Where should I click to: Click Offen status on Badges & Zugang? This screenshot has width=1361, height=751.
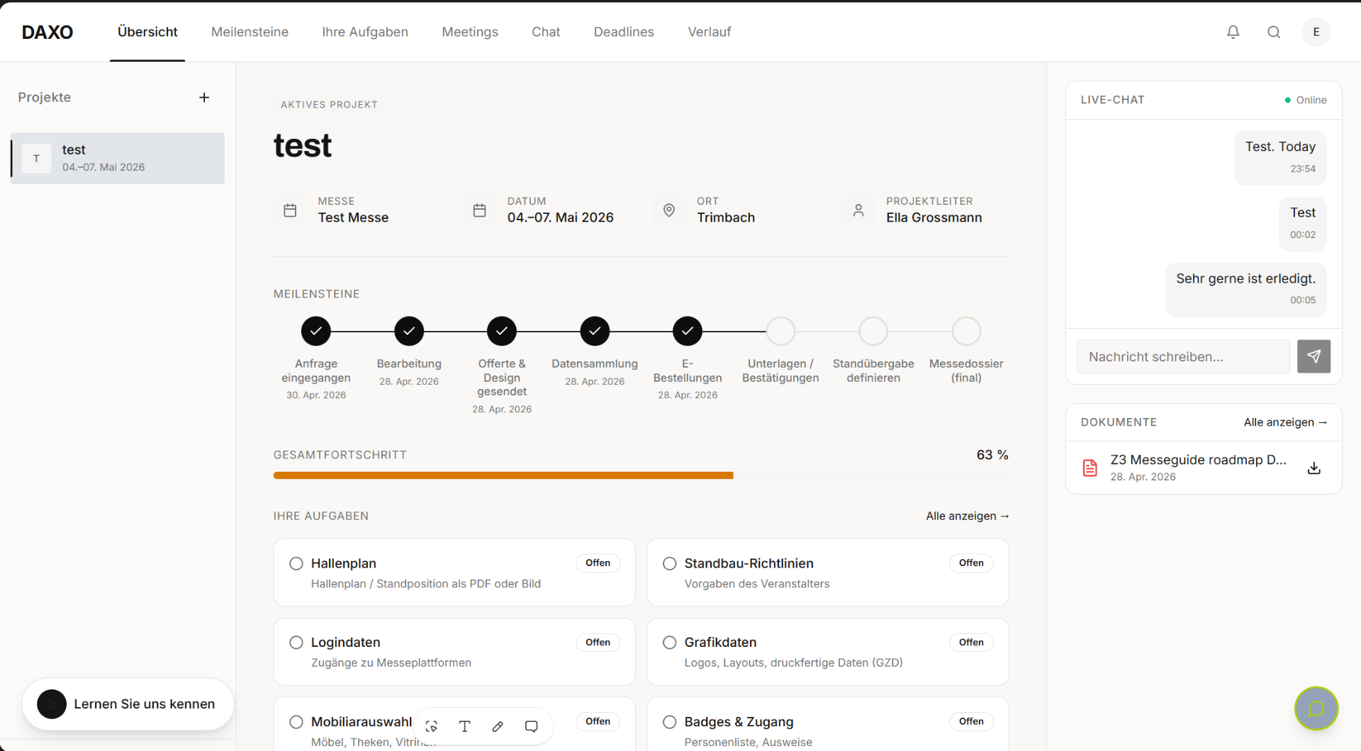tap(971, 721)
